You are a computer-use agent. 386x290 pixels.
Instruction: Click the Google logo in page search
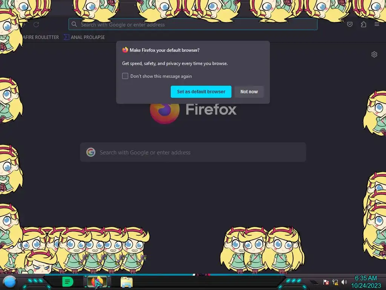(x=91, y=152)
